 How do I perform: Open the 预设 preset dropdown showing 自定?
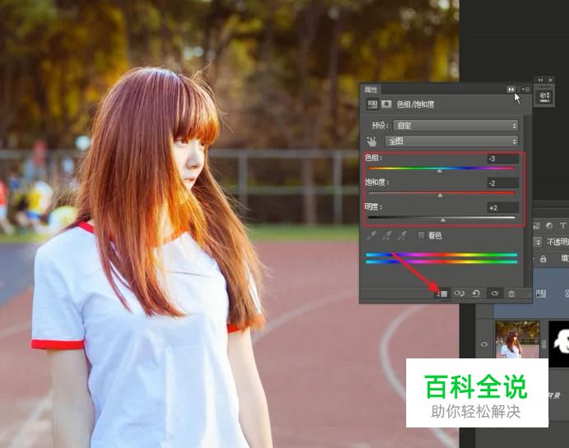pyautogui.click(x=456, y=126)
